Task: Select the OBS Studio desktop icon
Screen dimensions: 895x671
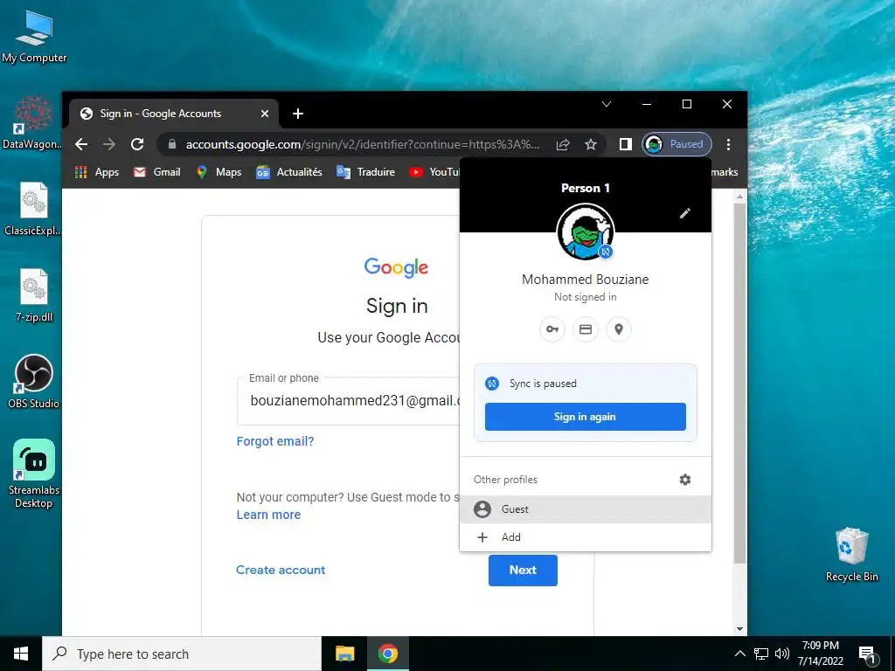Action: 34,381
